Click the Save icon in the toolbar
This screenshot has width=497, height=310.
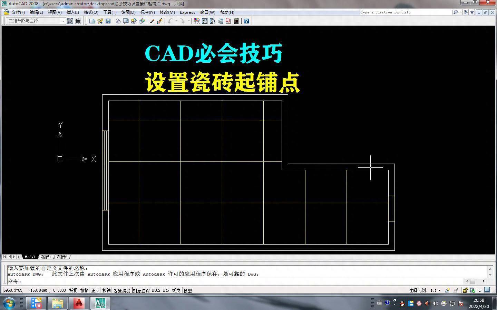point(108,21)
